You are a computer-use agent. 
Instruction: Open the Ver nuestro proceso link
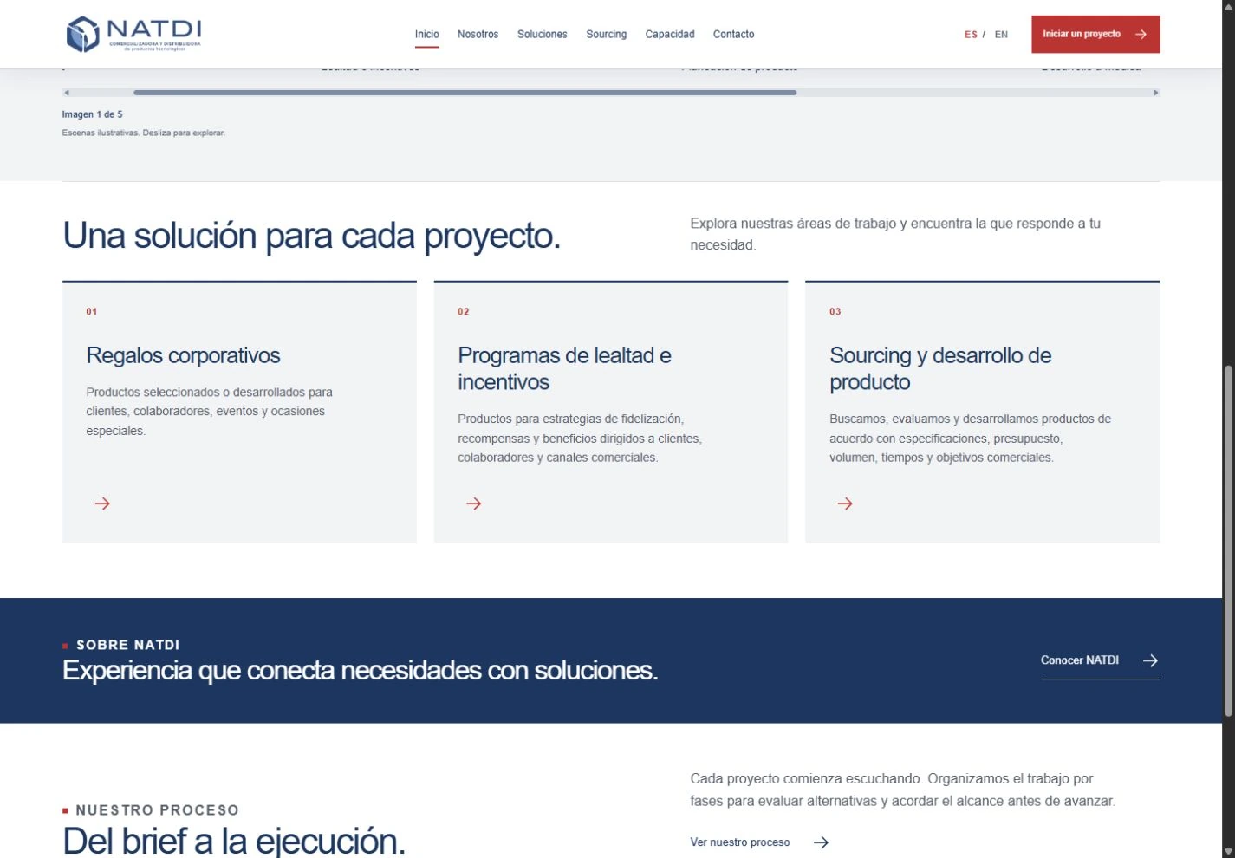(x=759, y=842)
